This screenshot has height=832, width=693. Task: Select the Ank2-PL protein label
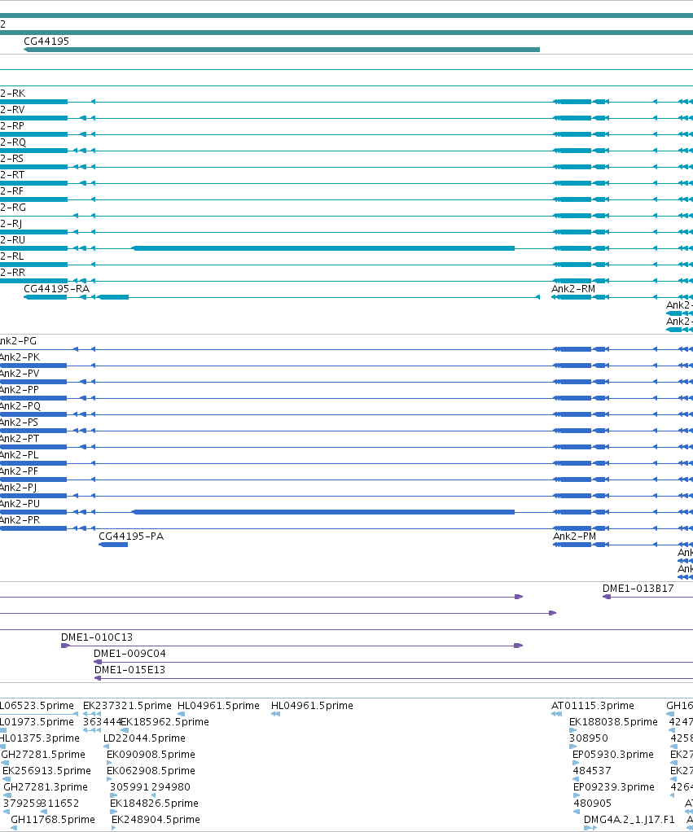click(x=20, y=455)
